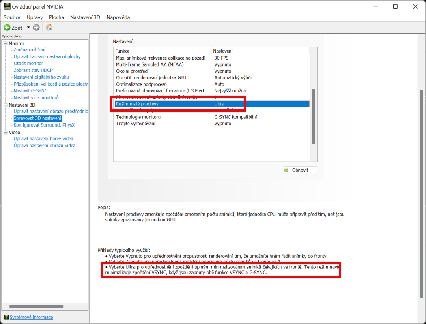Select OpenGL renderovací jednotka GPU row
Viewport: 426px width, 324px height.
click(212, 78)
